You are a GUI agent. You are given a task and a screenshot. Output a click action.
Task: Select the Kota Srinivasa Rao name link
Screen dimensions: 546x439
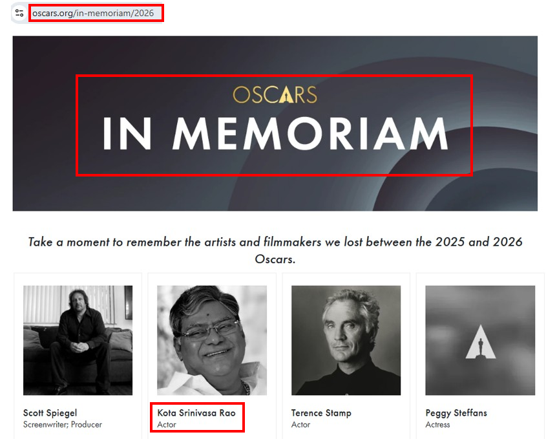pos(196,412)
